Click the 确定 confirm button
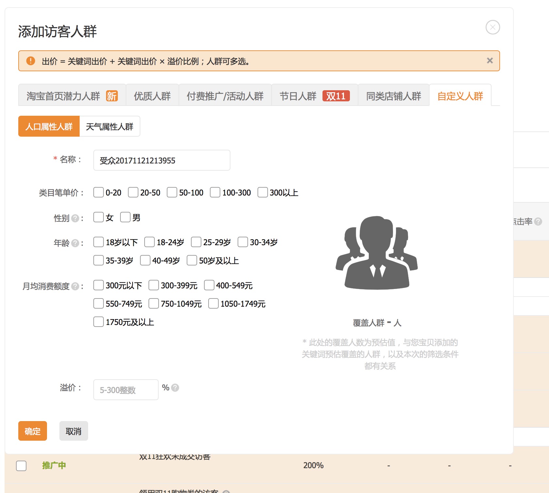 click(x=32, y=431)
